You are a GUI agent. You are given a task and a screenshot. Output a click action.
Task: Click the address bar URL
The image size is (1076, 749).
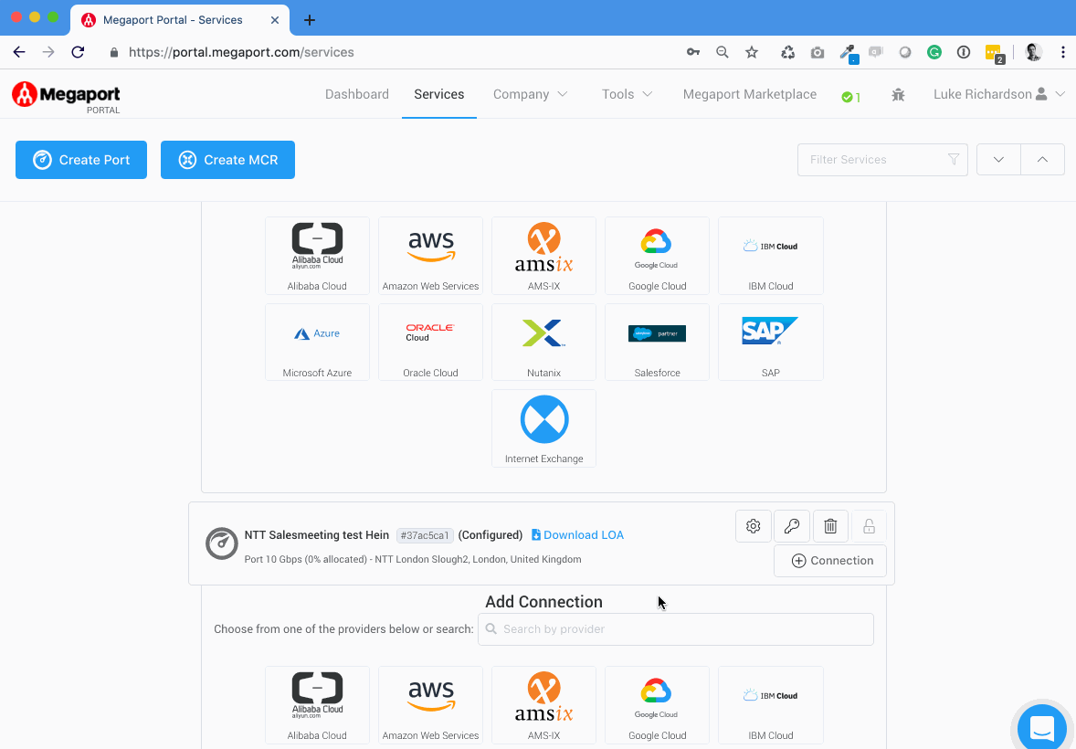(x=241, y=52)
